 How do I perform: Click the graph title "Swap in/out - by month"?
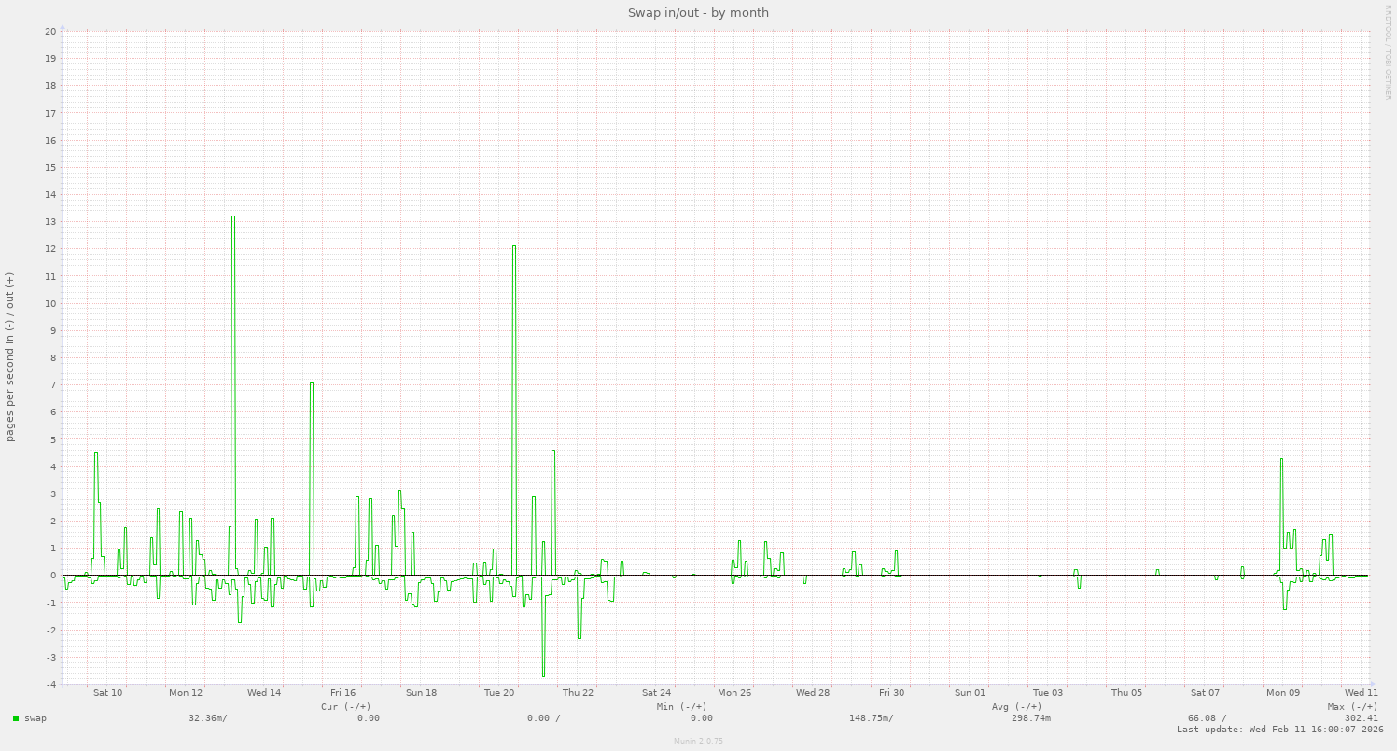tap(698, 12)
